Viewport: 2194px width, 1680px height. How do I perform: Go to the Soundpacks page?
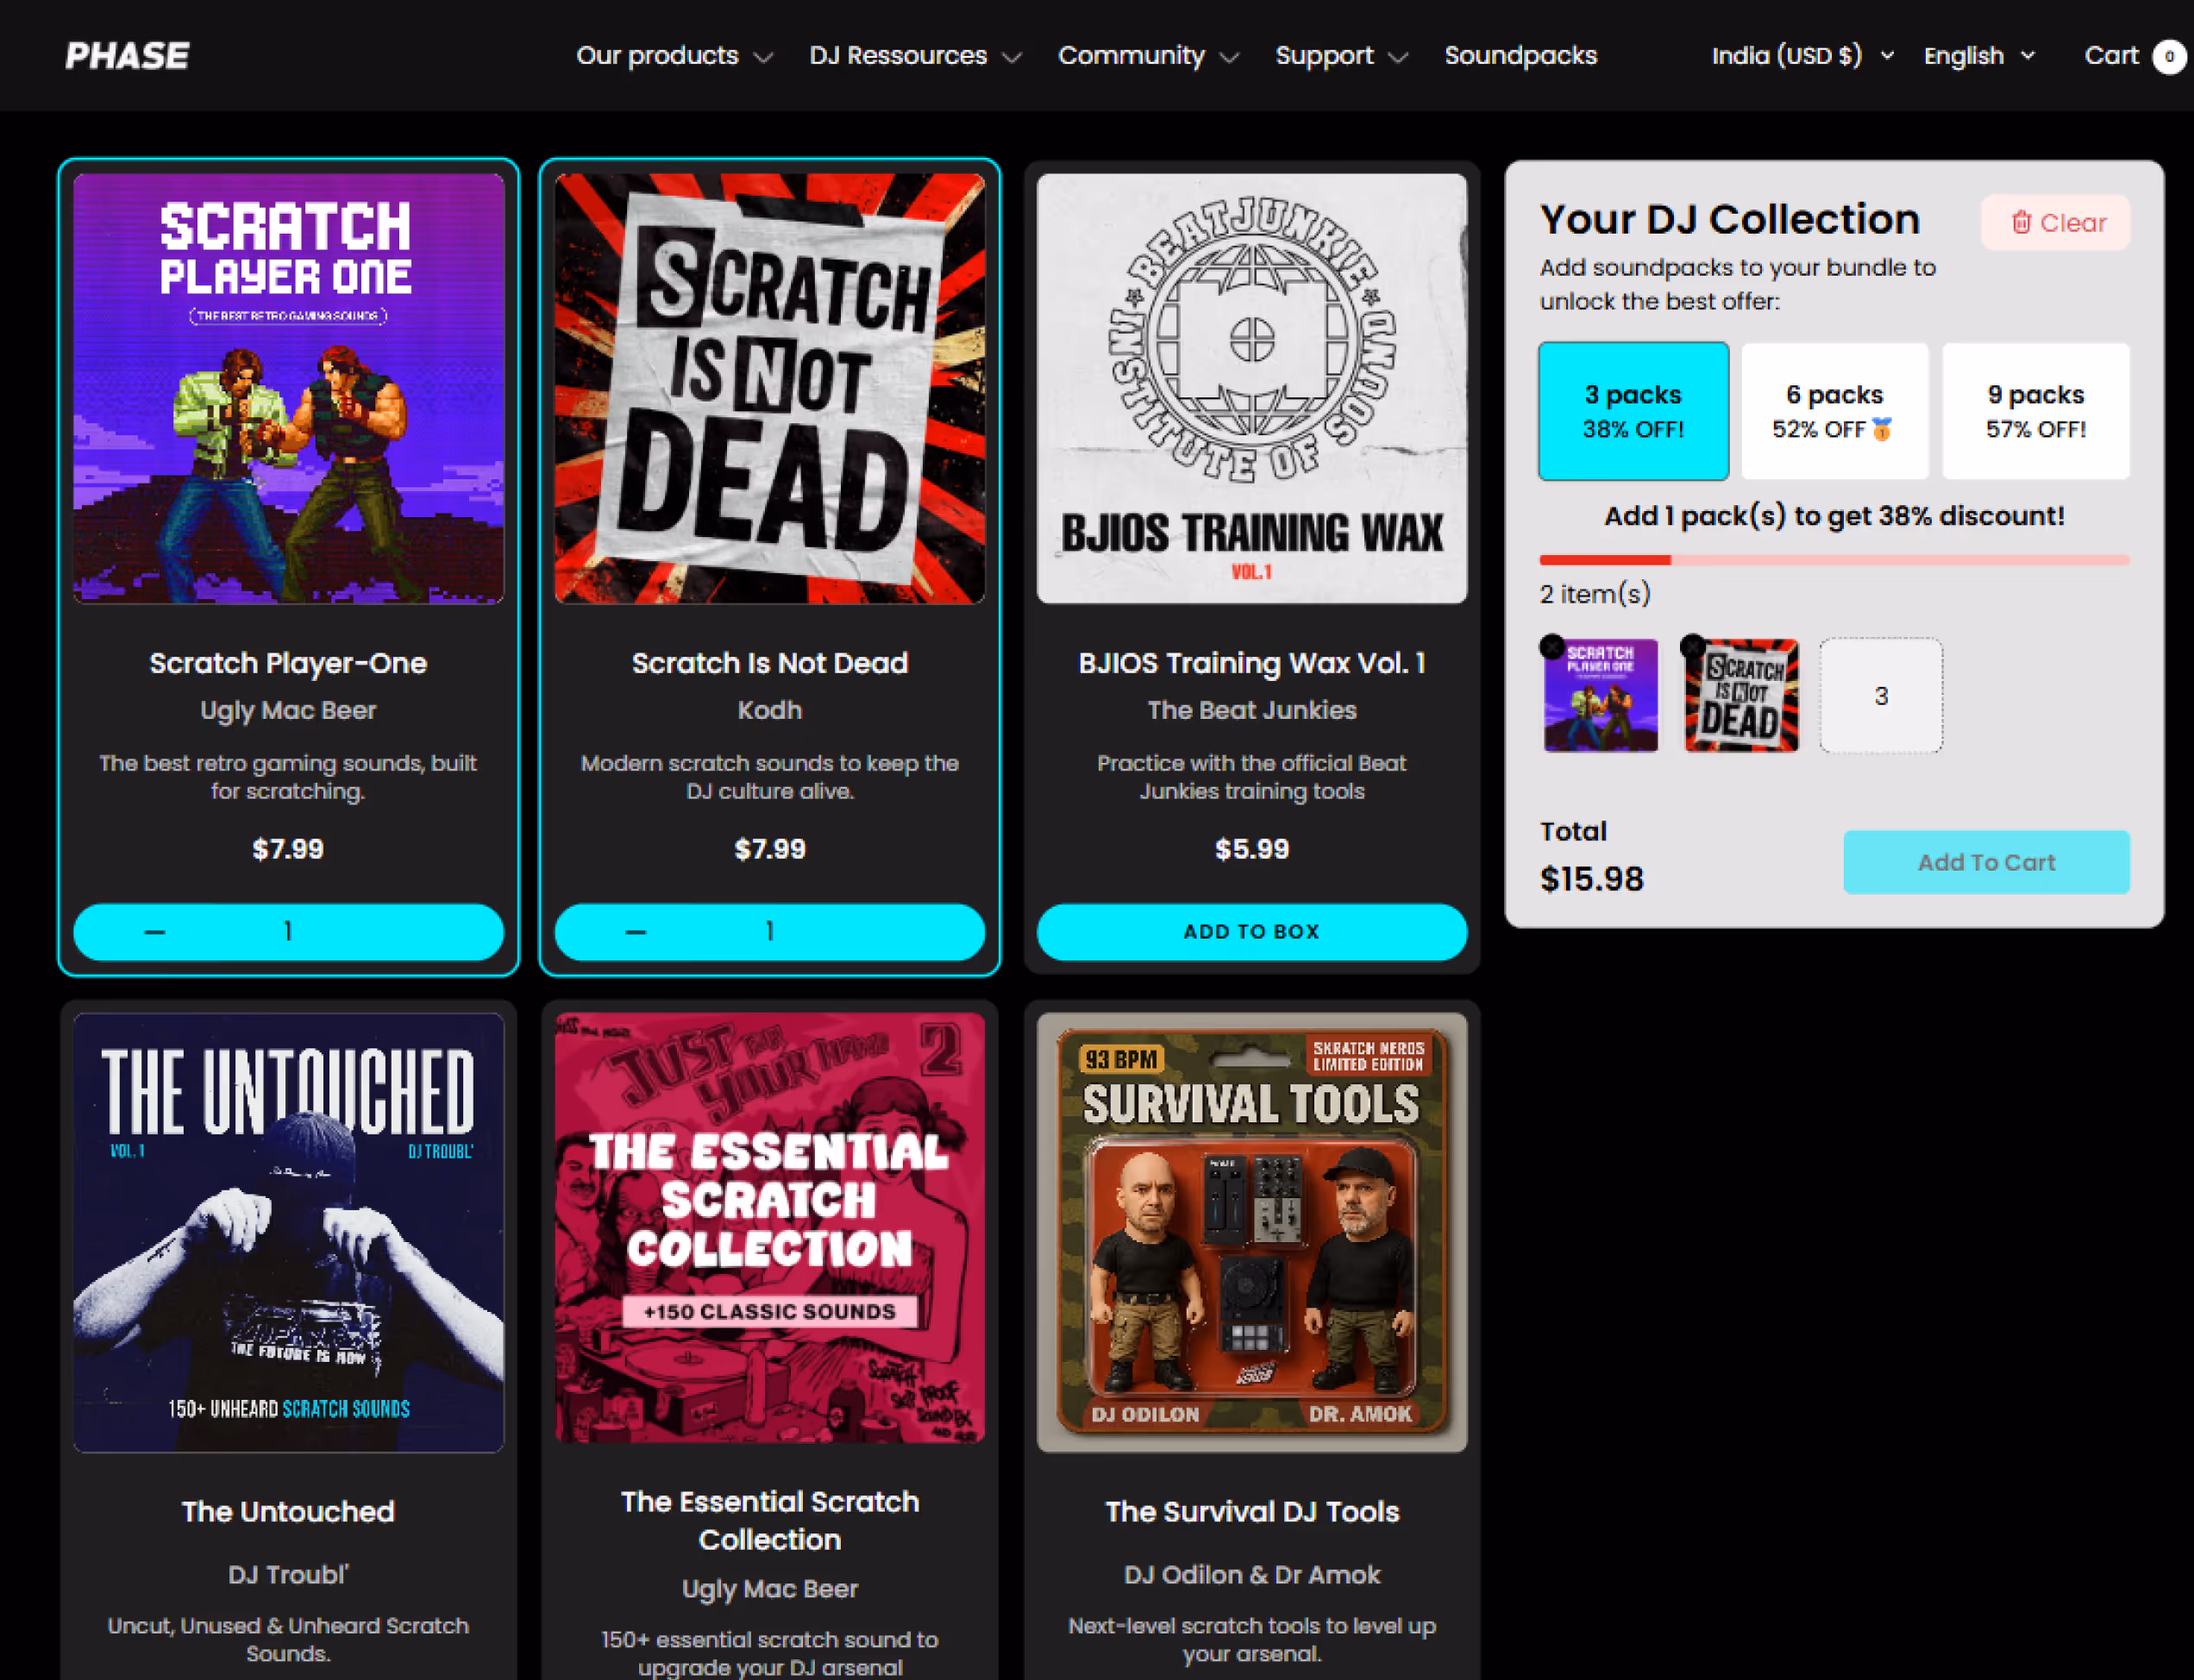click(1520, 56)
